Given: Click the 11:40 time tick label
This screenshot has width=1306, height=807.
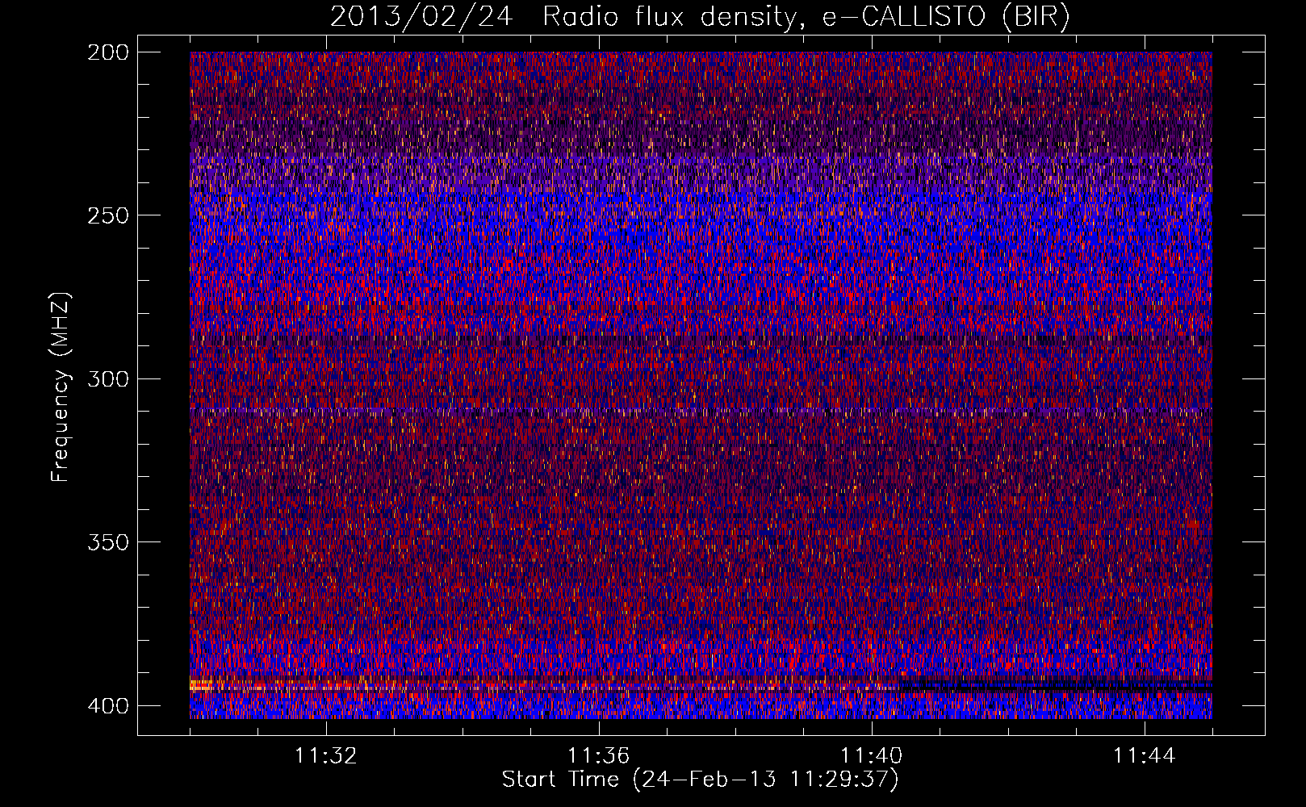Looking at the screenshot, I should click(872, 756).
